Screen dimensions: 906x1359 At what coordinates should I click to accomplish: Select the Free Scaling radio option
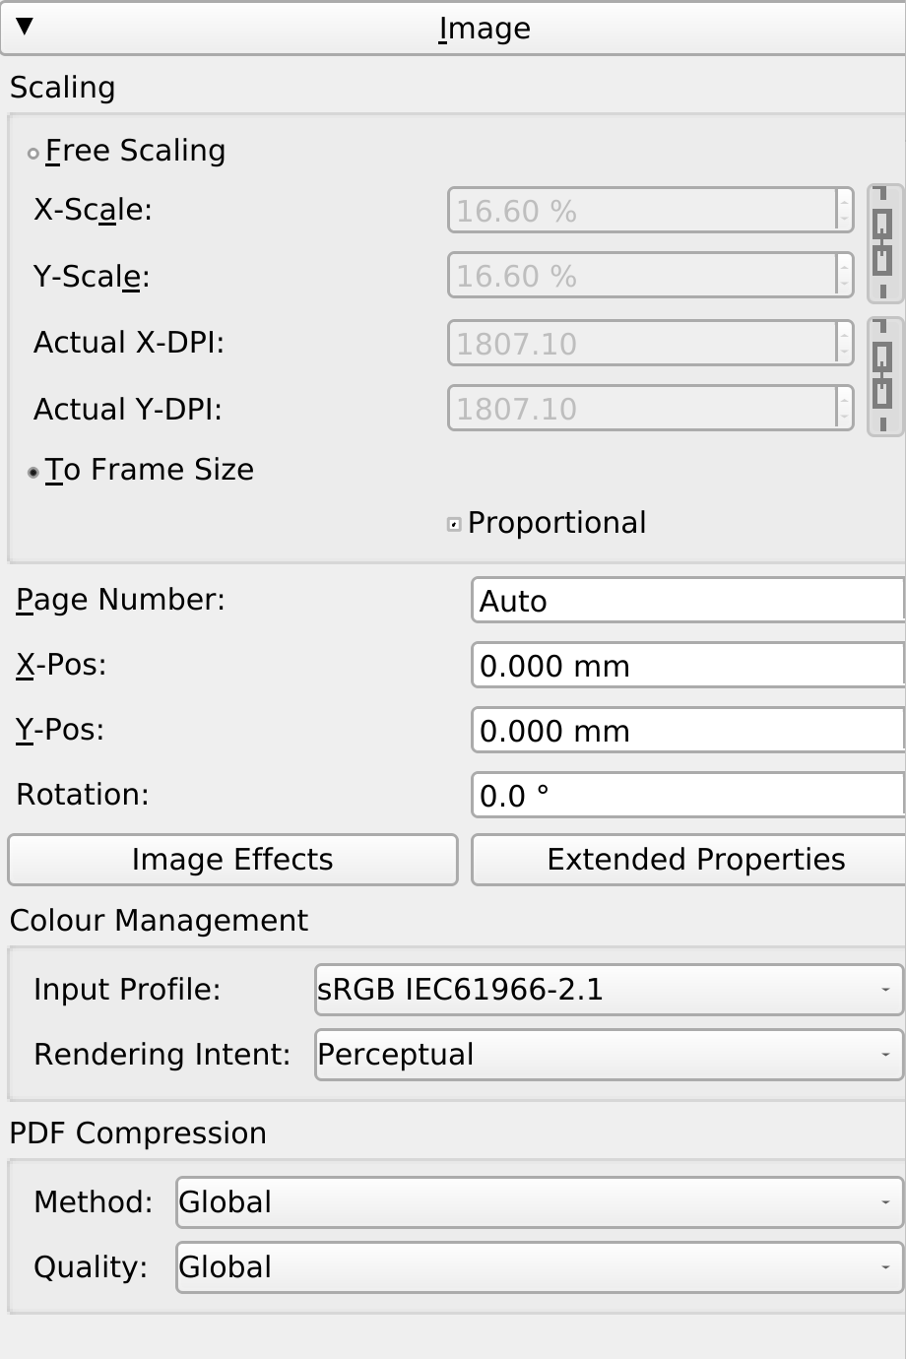pos(33,153)
